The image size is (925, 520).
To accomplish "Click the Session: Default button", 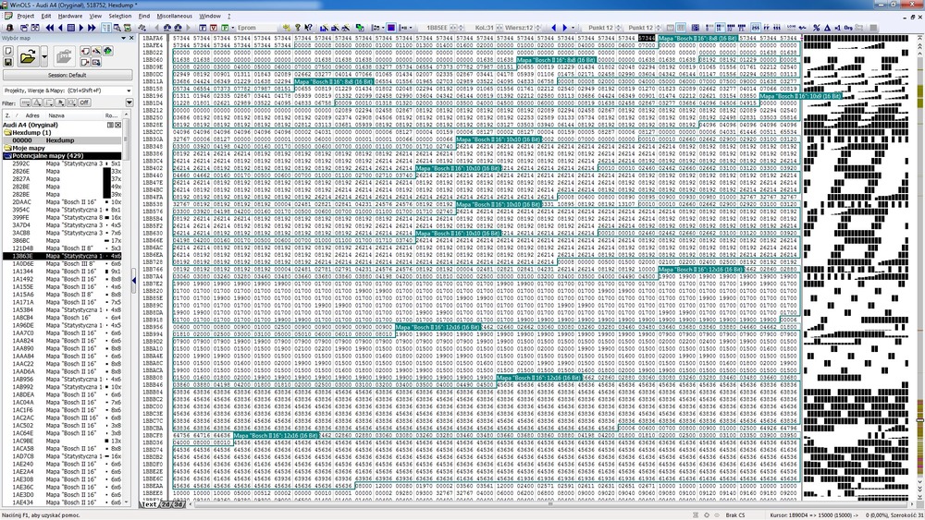I will tap(67, 75).
